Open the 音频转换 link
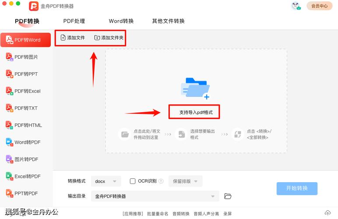Screen dimensions: 338x219 (181, 214)
